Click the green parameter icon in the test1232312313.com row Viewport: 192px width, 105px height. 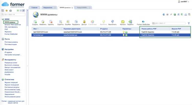(126, 32)
